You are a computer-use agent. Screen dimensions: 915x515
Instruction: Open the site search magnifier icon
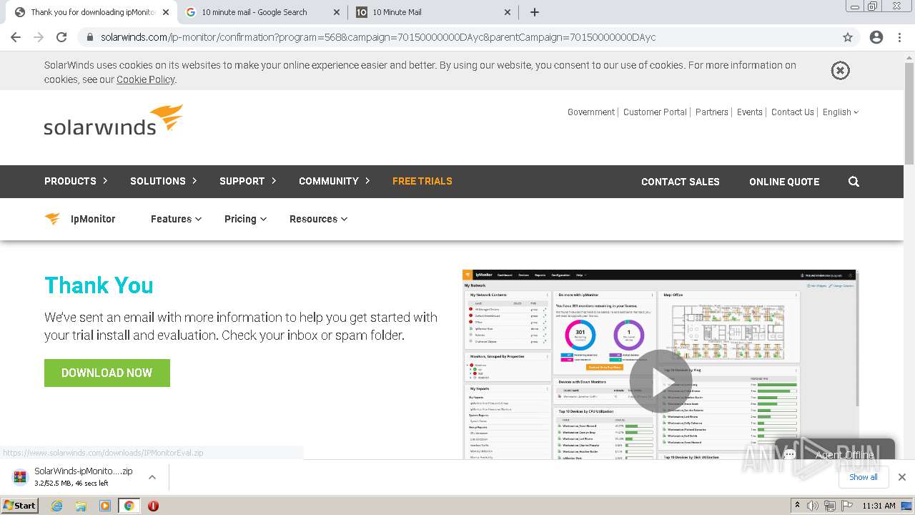pyautogui.click(x=854, y=182)
